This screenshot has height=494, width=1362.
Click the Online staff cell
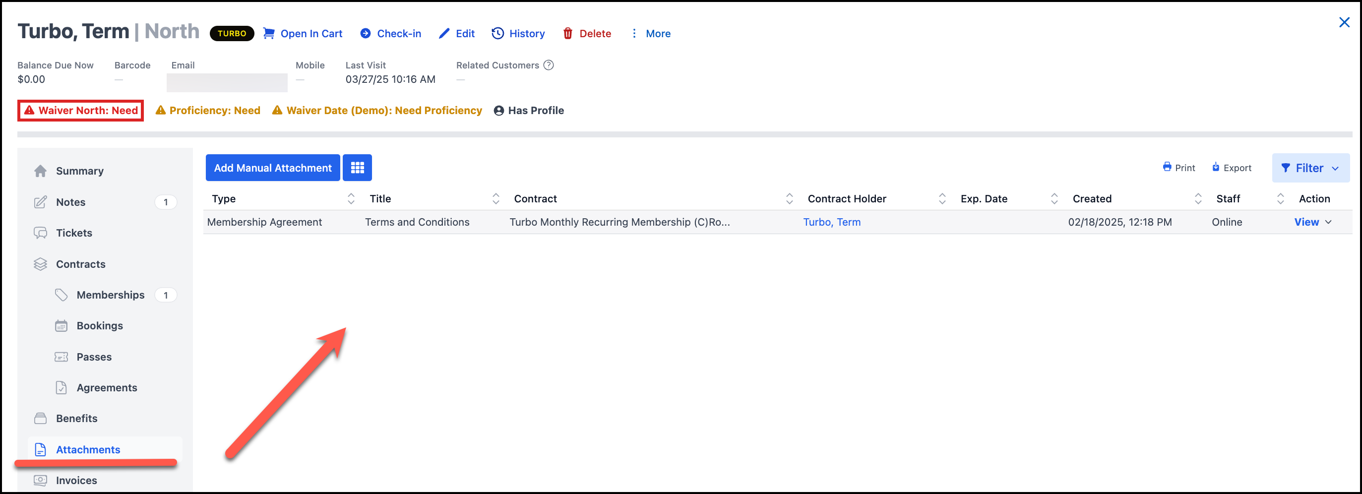tap(1227, 222)
